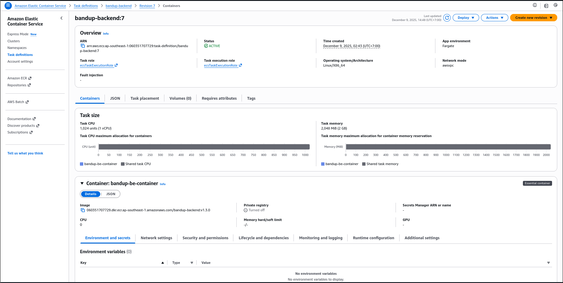Click the help info icon in the top bar
The width and height of the screenshot is (563, 283).
pos(535,5)
